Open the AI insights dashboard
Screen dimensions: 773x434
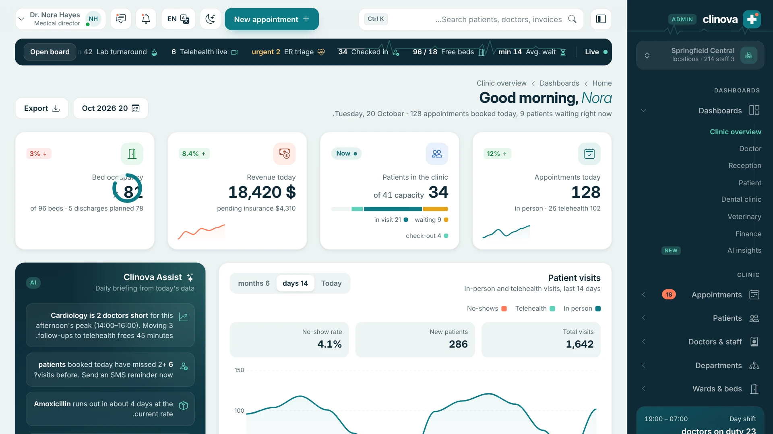pyautogui.click(x=744, y=250)
